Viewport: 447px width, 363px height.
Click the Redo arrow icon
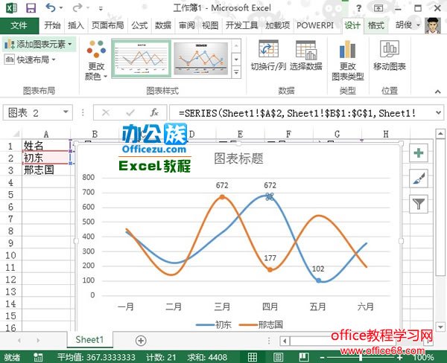tap(77, 7)
